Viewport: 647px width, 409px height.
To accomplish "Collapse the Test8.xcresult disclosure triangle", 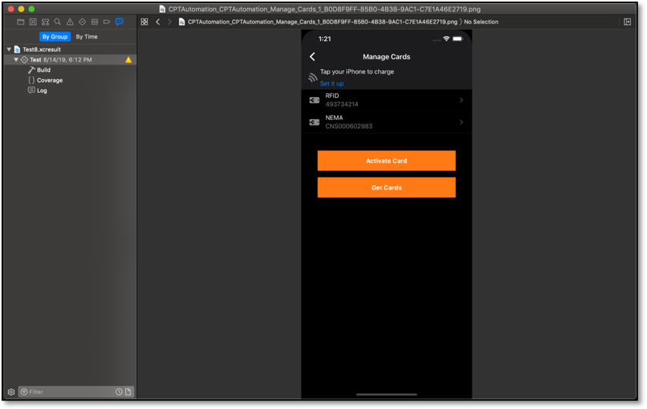I will pyautogui.click(x=9, y=49).
